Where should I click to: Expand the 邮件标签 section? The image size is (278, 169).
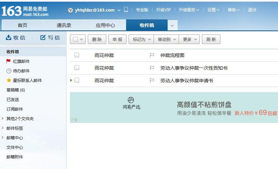pyautogui.click(x=2, y=128)
